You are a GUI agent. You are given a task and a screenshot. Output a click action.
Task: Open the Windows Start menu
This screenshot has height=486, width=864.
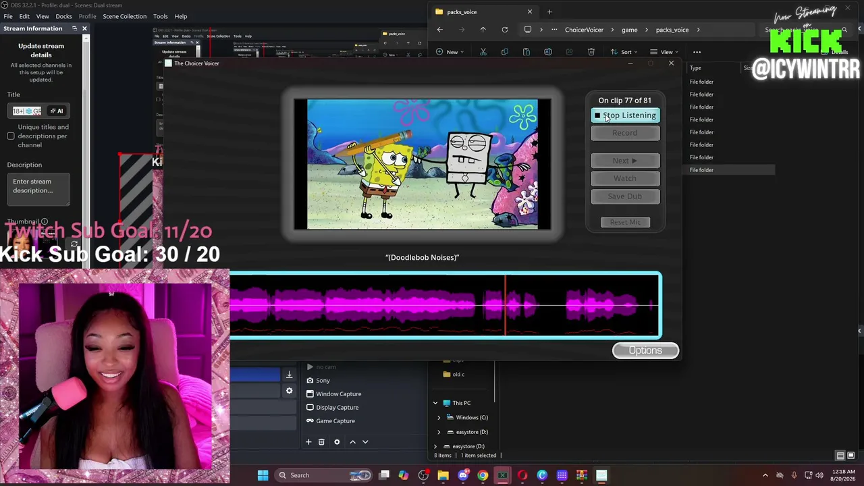tap(263, 475)
